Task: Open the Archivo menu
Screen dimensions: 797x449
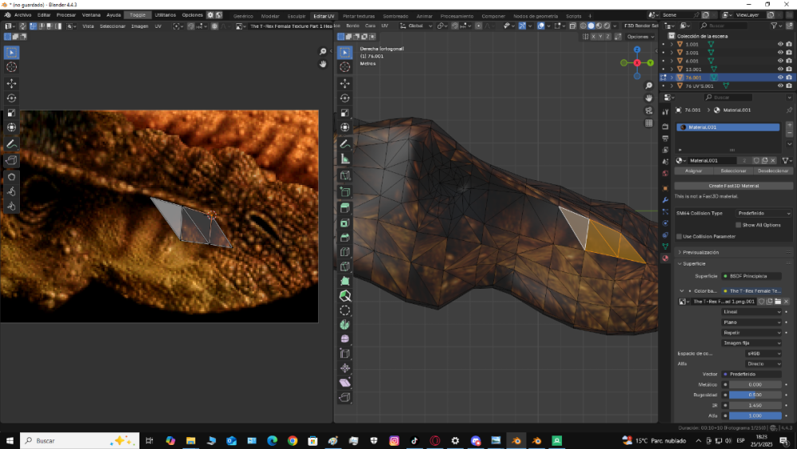Action: (x=22, y=15)
